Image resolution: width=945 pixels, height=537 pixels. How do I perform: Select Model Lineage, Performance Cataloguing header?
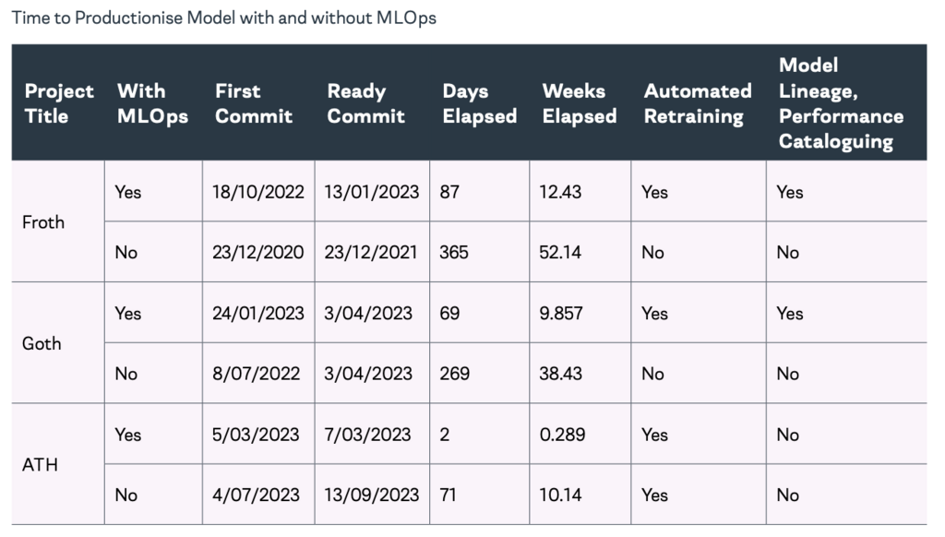click(x=846, y=103)
